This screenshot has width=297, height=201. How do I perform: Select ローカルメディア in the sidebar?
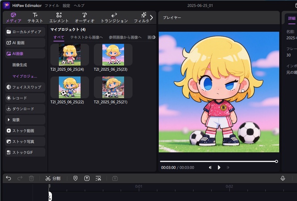(x=25, y=32)
